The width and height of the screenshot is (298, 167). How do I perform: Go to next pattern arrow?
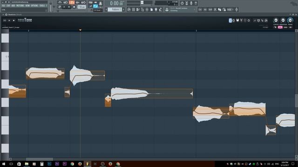coord(123,9)
